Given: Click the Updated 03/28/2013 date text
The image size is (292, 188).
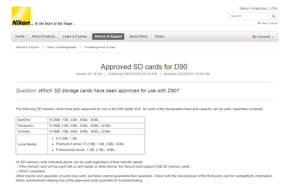Looking at the screenshot, I should click(x=186, y=74).
